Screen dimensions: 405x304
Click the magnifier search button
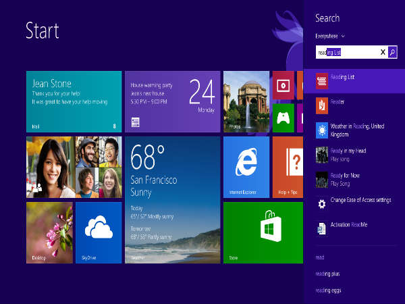point(392,52)
